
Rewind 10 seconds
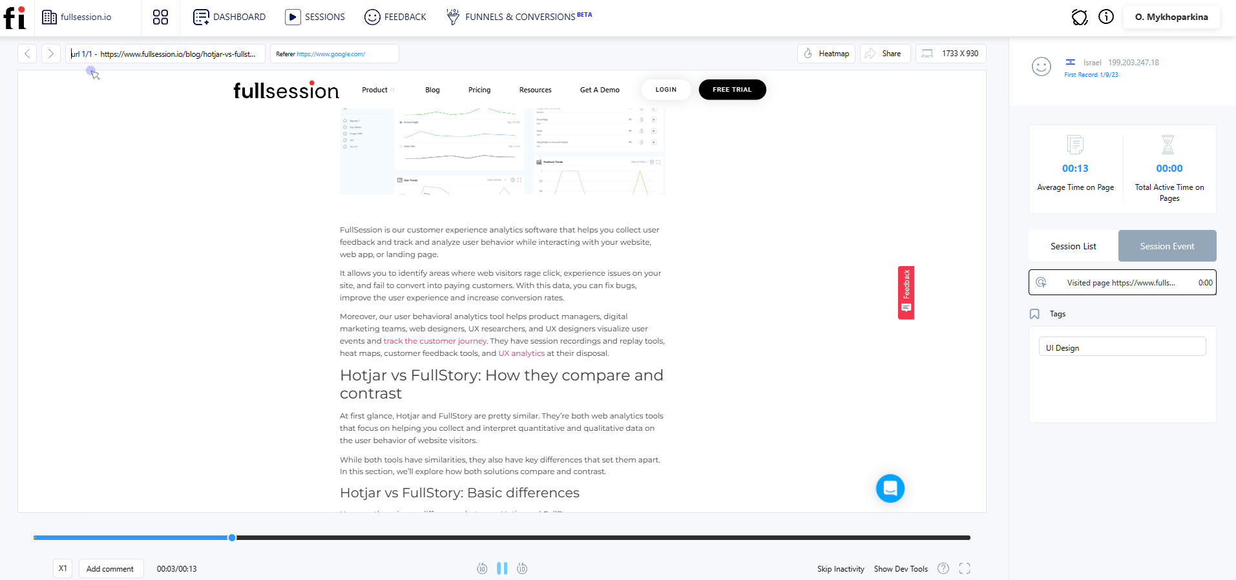point(482,568)
